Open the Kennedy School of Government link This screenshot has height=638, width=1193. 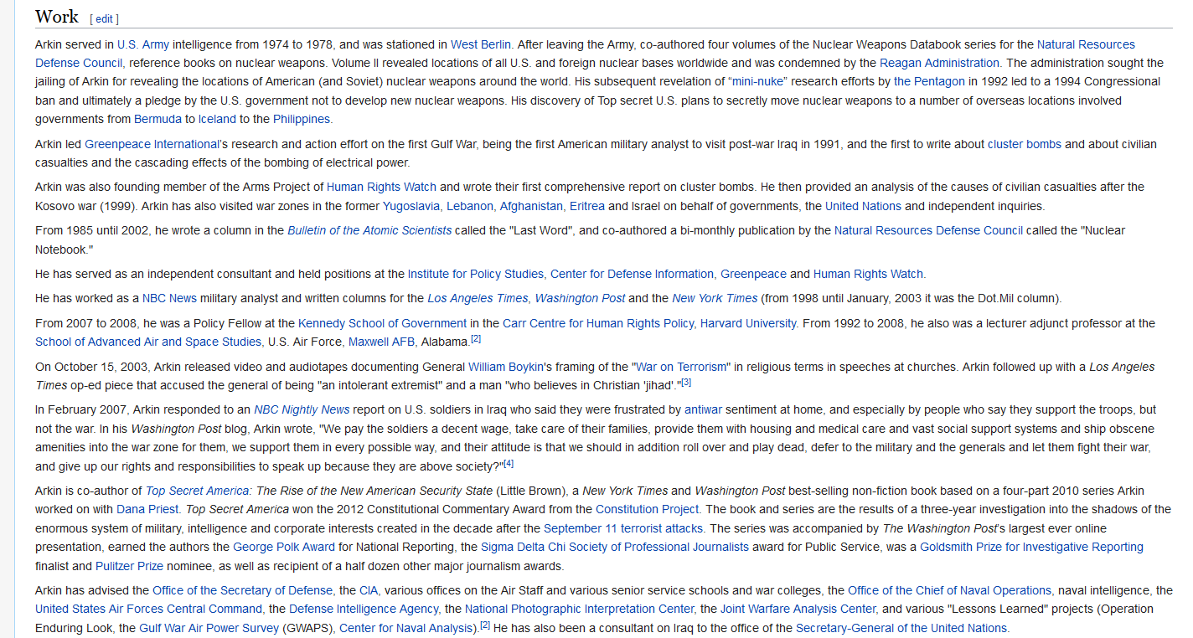click(382, 323)
